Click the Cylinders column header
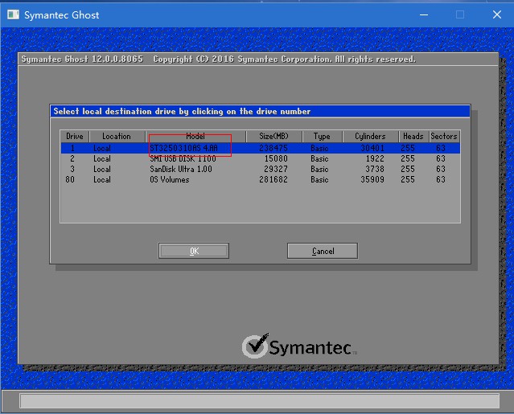The image size is (514, 414). tap(370, 137)
